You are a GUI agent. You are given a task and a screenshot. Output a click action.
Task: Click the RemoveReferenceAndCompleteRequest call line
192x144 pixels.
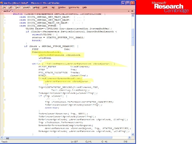click(x=66, y=126)
